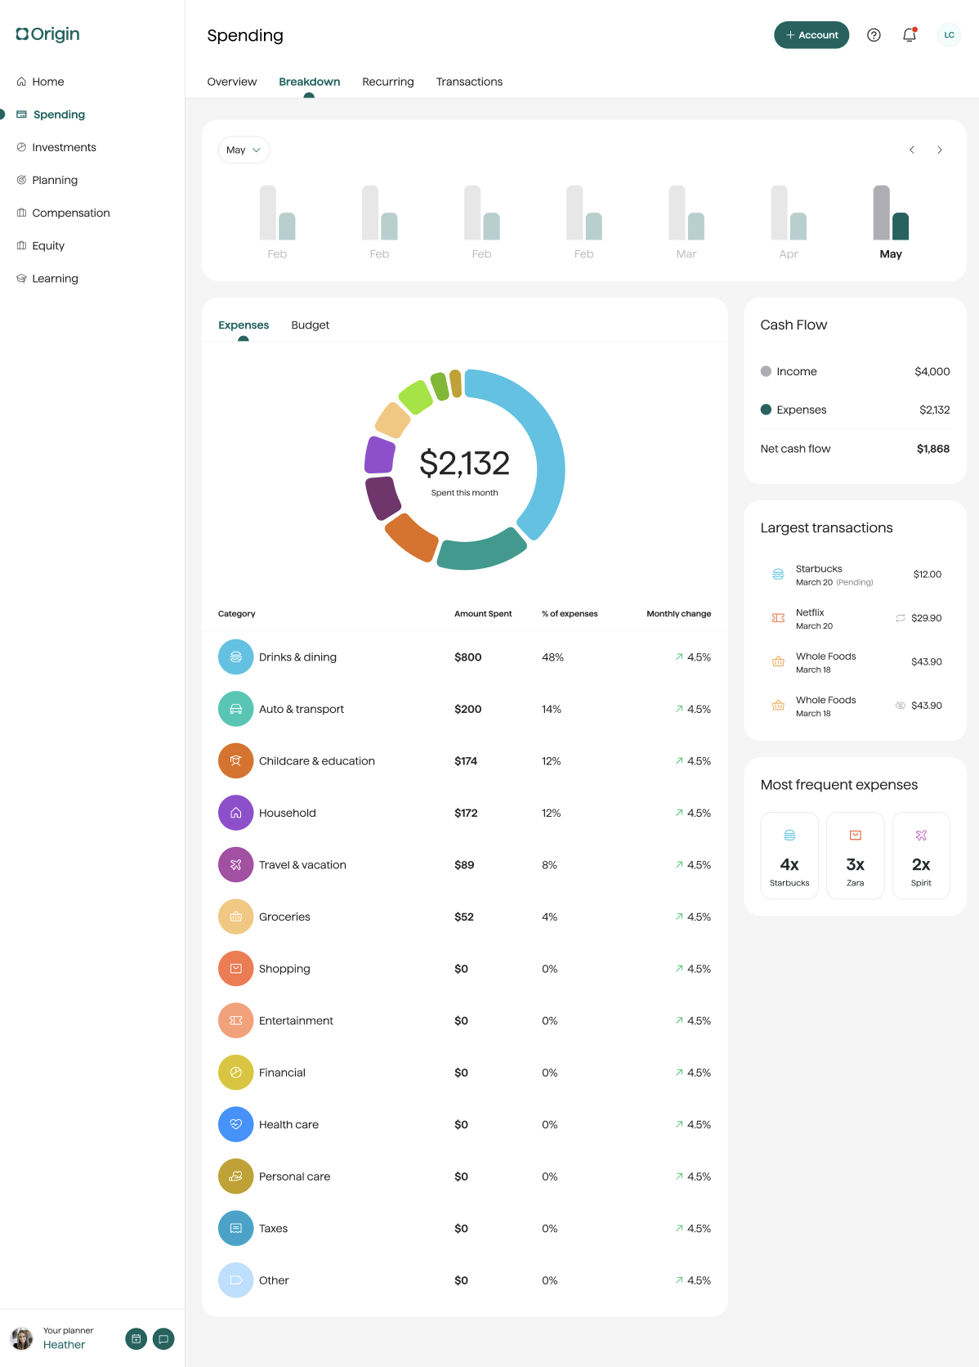The height and width of the screenshot is (1367, 979).
Task: Click the Add Account button
Action: (811, 35)
